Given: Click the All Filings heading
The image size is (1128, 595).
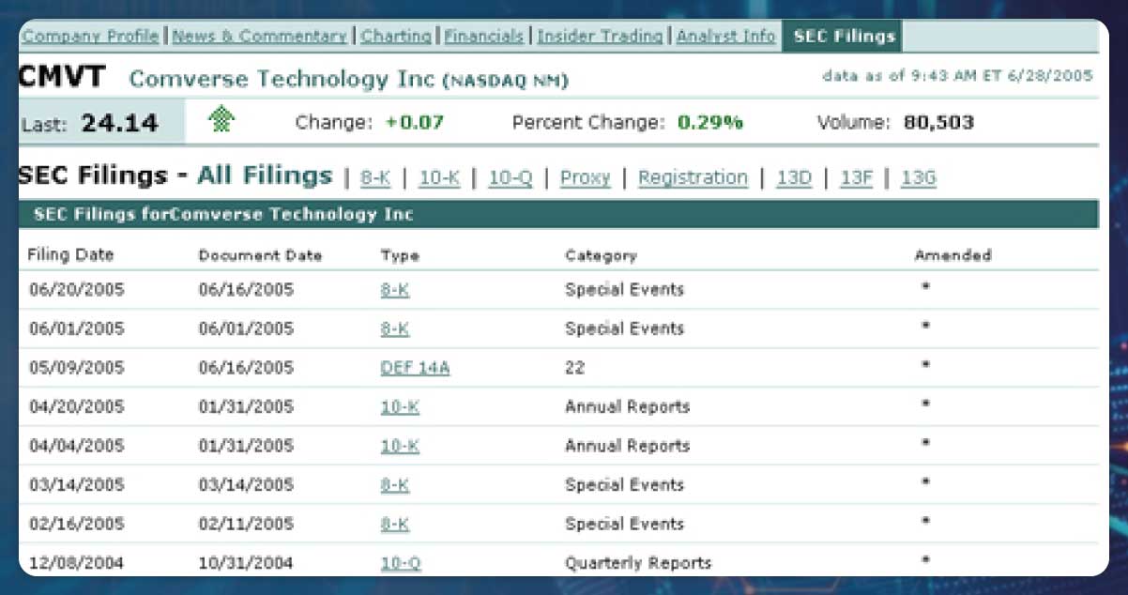Looking at the screenshot, I should pyautogui.click(x=265, y=175).
